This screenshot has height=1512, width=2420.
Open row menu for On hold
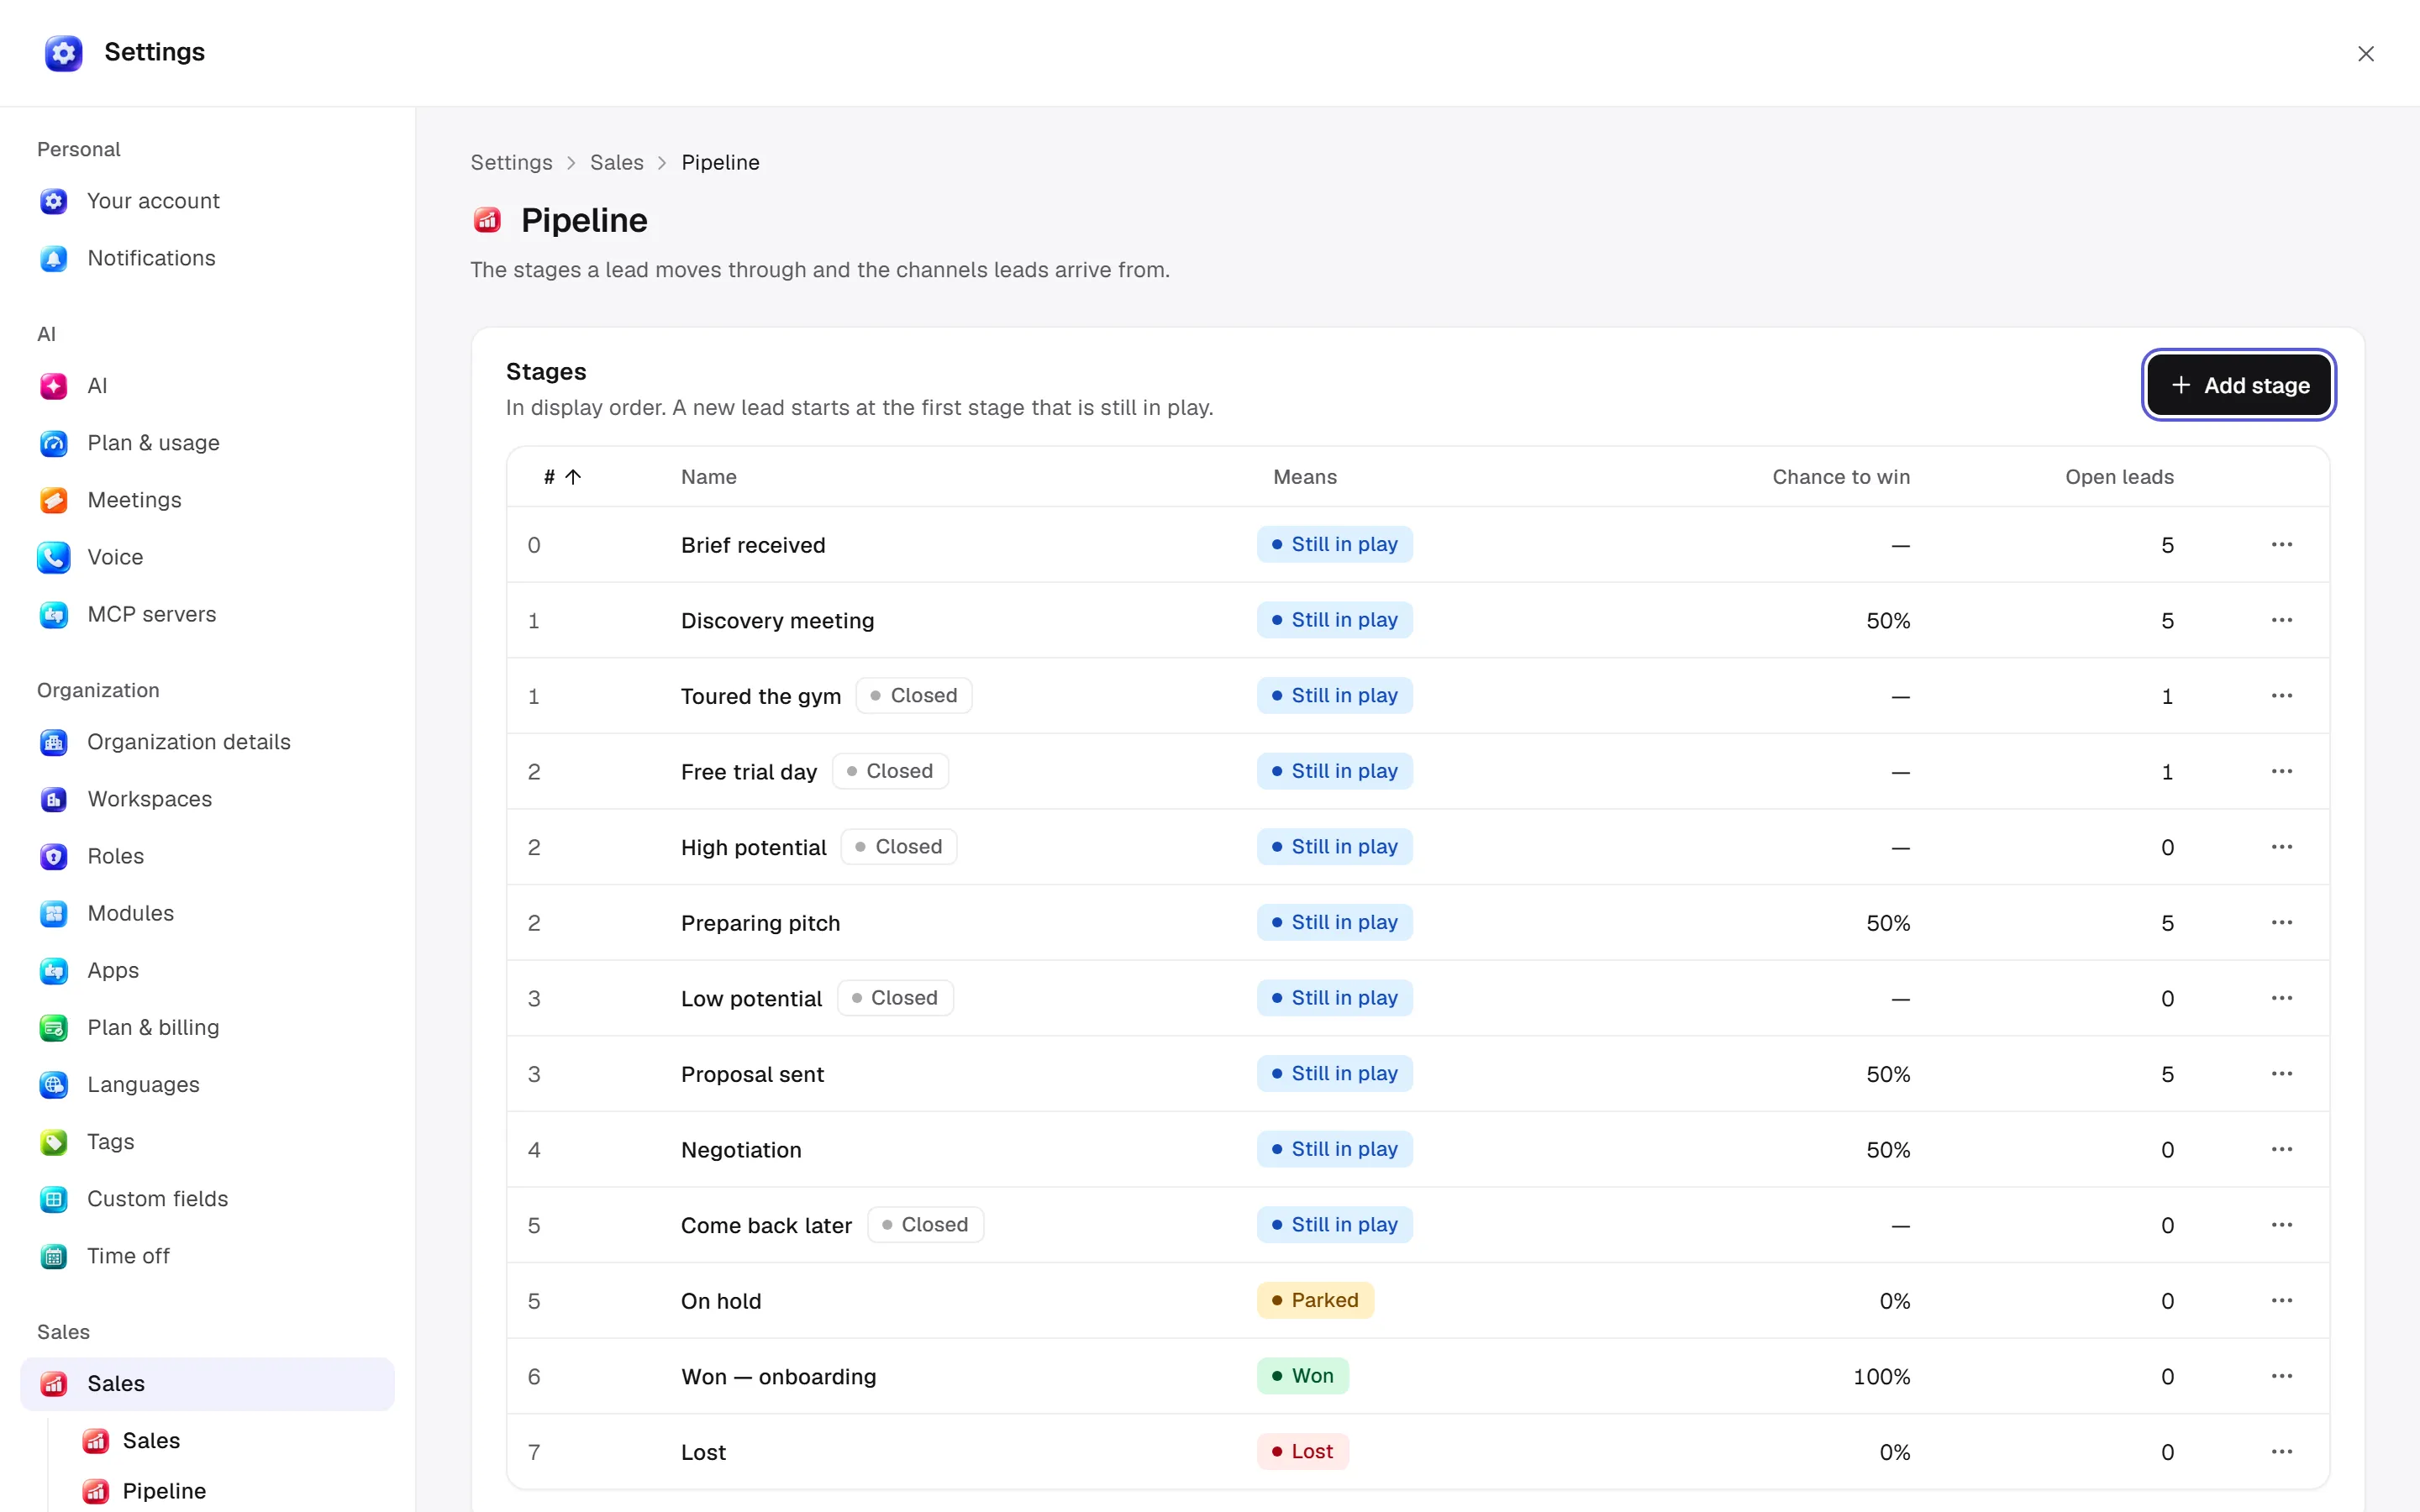[2281, 1300]
